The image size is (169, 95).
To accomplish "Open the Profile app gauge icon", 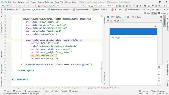I will tap(134, 6).
